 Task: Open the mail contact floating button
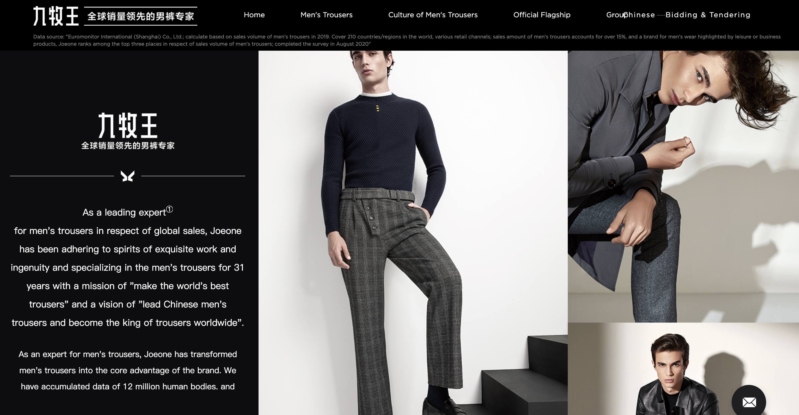point(749,402)
